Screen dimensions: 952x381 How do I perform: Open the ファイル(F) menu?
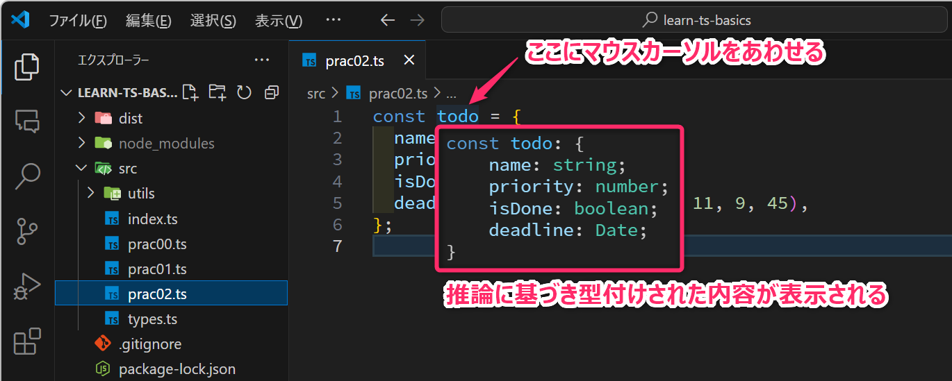coord(78,21)
